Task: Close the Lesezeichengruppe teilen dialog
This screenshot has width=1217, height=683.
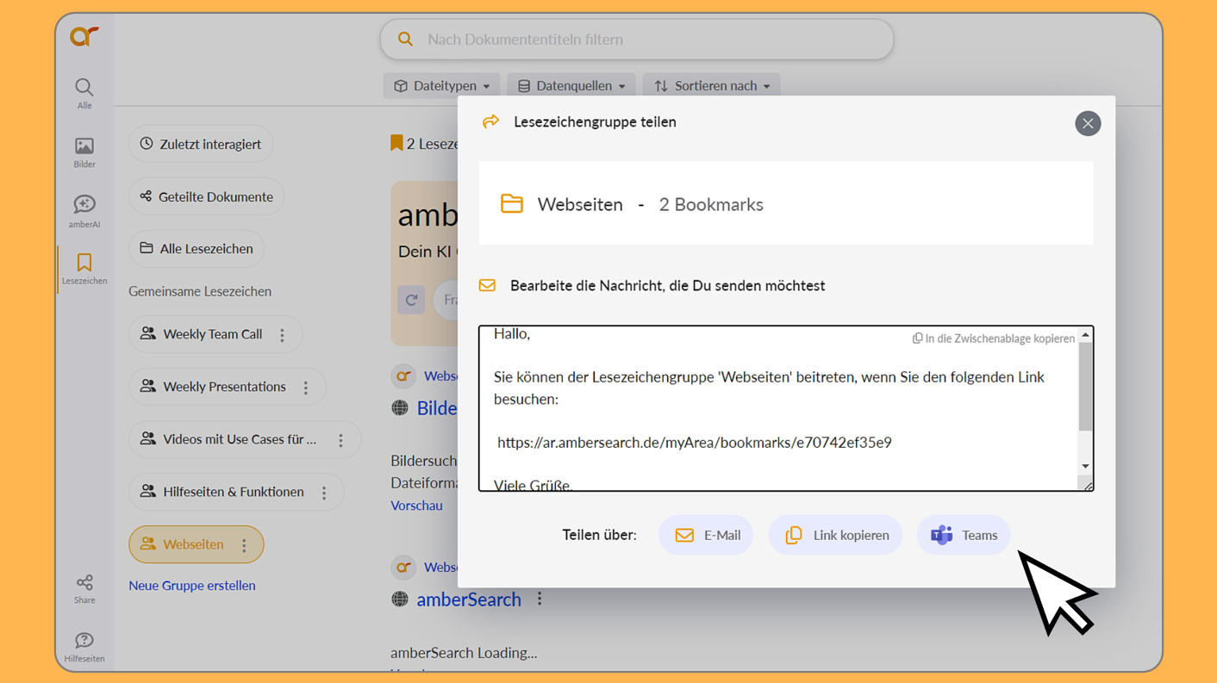Action: pos(1088,123)
